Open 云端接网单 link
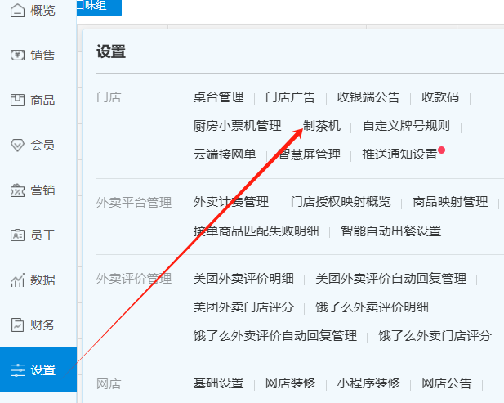The image size is (504, 403). coord(225,154)
